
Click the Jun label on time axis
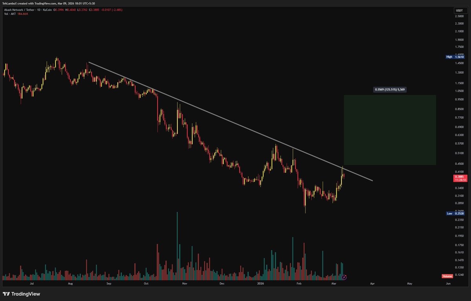(x=448, y=283)
